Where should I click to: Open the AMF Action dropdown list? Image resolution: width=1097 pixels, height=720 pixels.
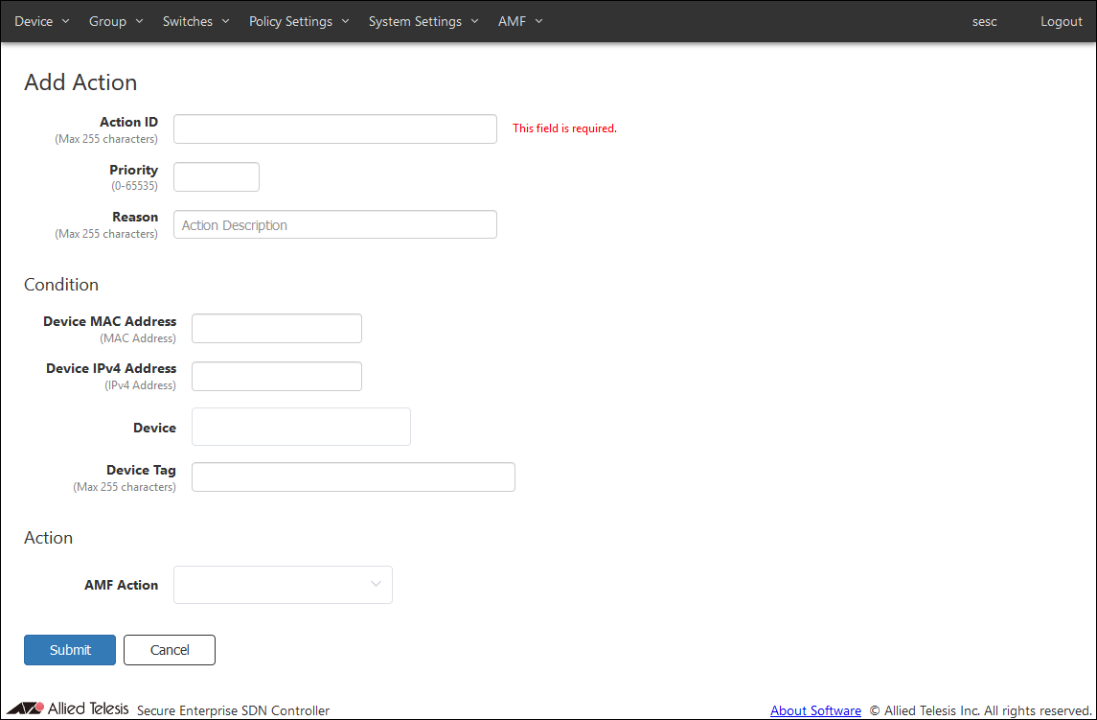coord(283,585)
